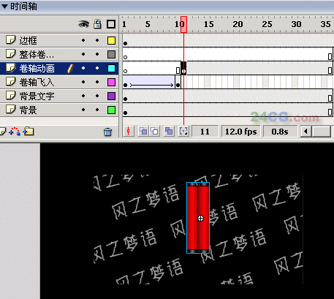Add a motion guide layer
Image resolution: width=334 pixels, height=299 pixels.
15,132
